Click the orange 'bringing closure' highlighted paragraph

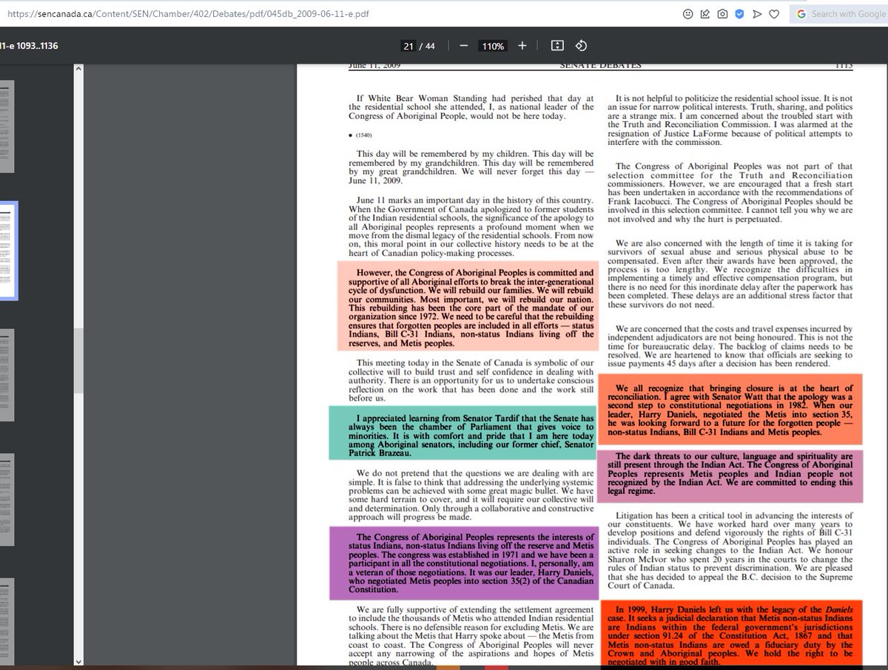(x=730, y=410)
